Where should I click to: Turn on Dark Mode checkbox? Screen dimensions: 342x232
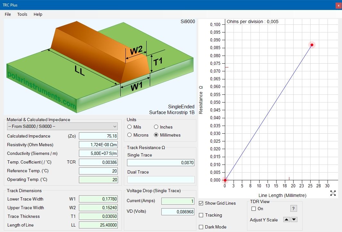tap(201, 227)
